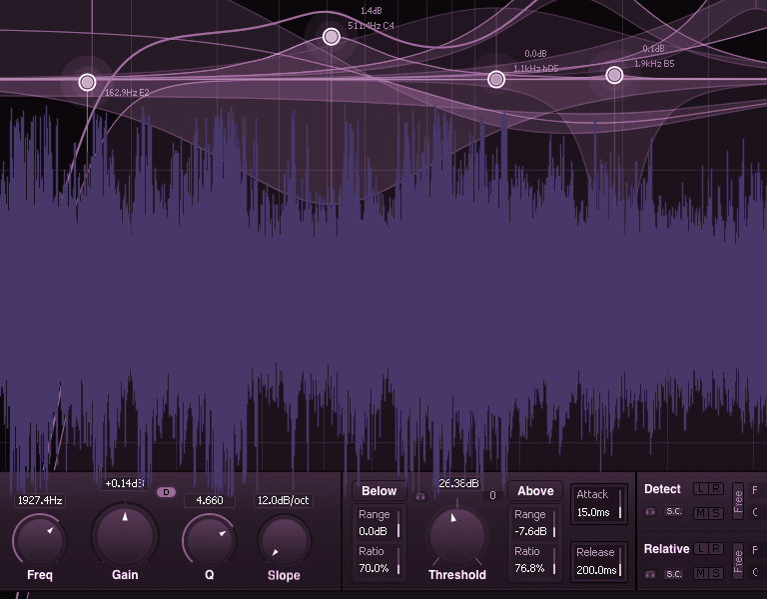Toggle the S.C. side-chain button under Relative
The height and width of the screenshot is (599, 767).
pos(673,574)
